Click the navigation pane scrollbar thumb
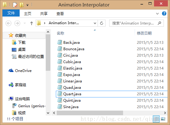 pyautogui.click(x=48, y=52)
